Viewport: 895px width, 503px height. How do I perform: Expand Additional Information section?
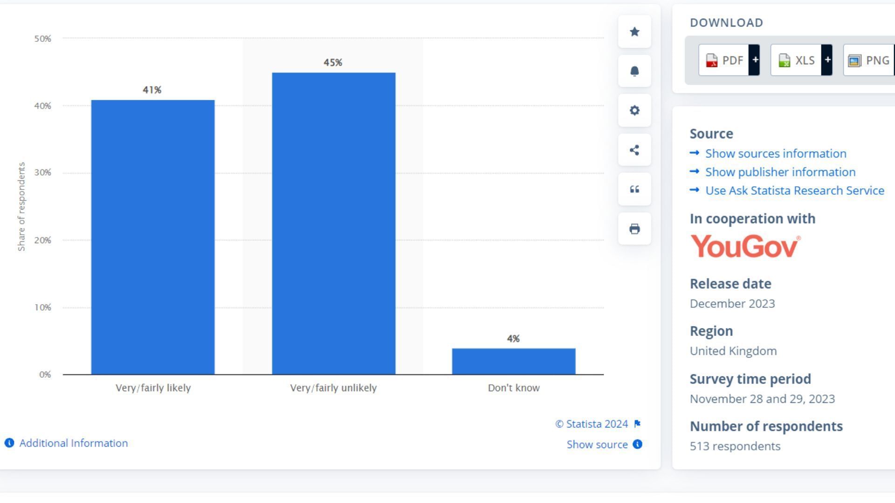click(73, 443)
